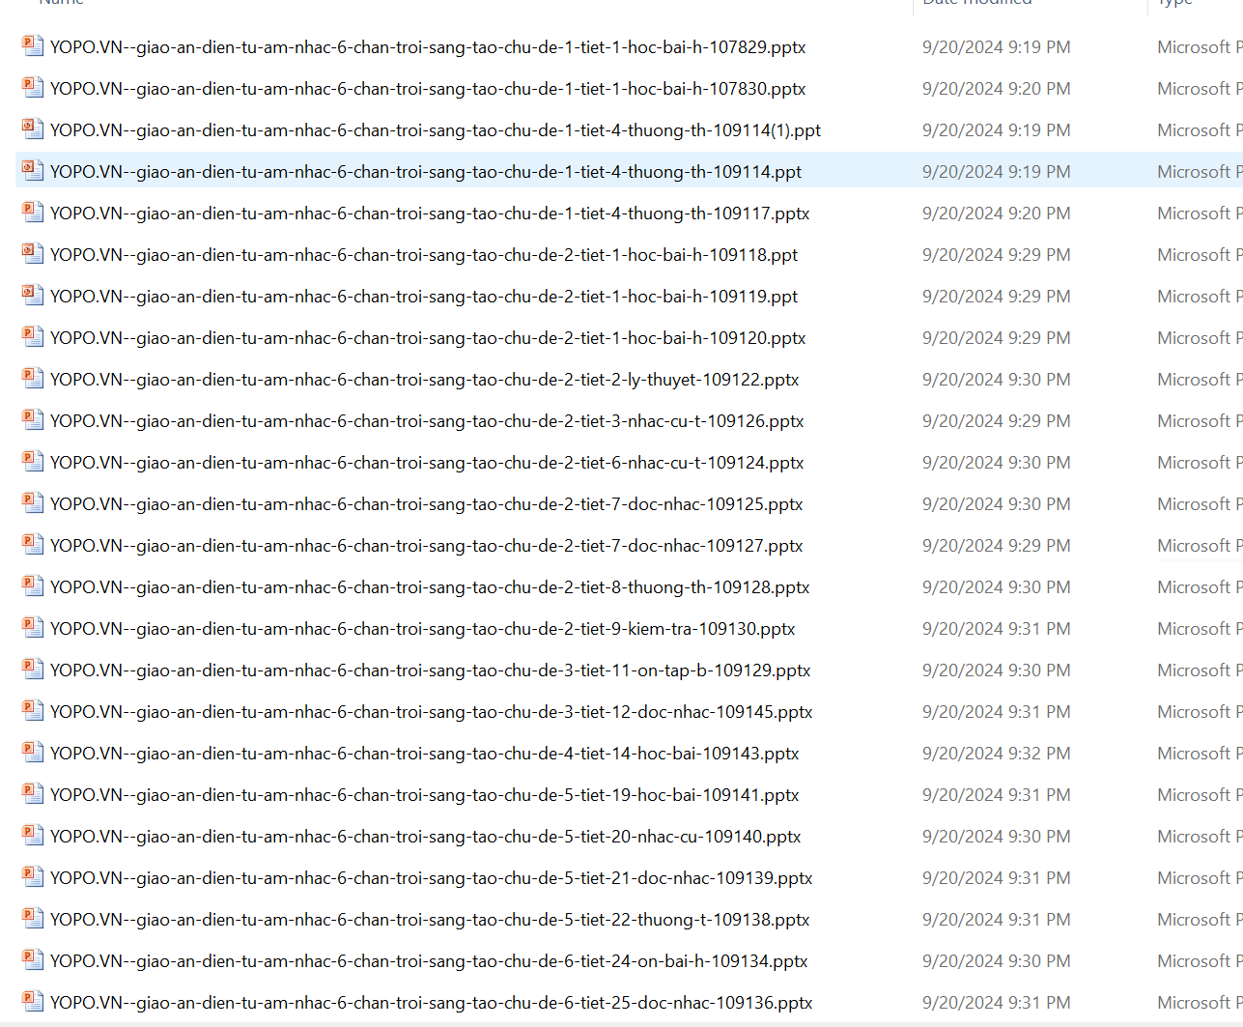Select file name ending tiet-22-thuong-t-109138.pptx
This screenshot has height=1027, width=1243.
(430, 920)
